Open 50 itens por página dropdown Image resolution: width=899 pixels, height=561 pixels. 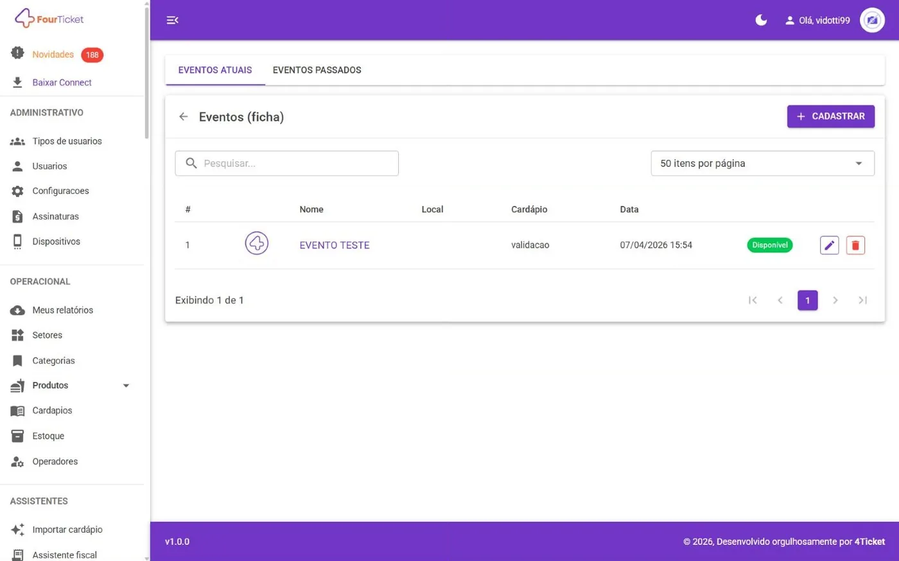pyautogui.click(x=762, y=163)
